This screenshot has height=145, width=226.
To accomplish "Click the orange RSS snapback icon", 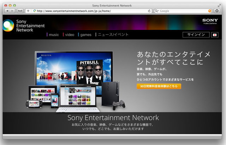I will [210, 11].
